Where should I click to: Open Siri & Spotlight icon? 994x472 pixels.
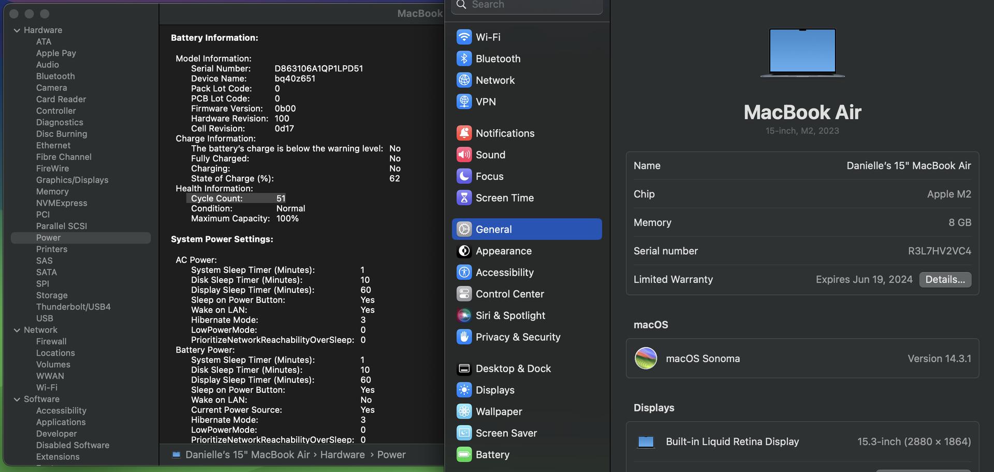[x=464, y=315]
